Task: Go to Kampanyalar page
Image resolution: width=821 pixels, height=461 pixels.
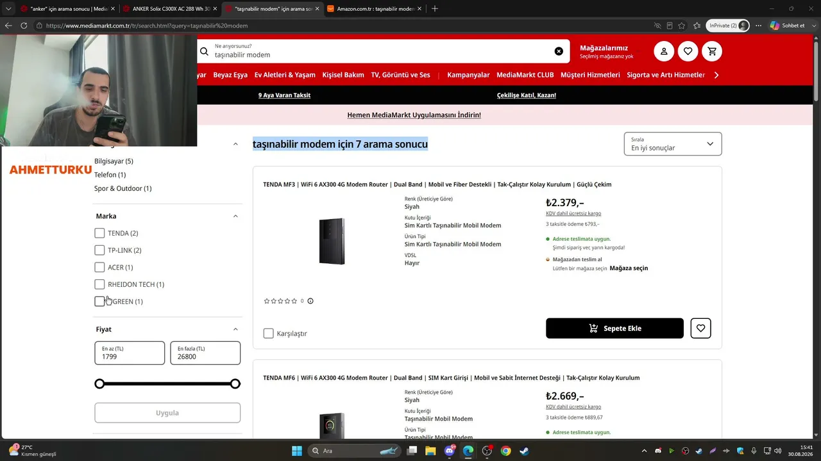Action: pyautogui.click(x=468, y=75)
